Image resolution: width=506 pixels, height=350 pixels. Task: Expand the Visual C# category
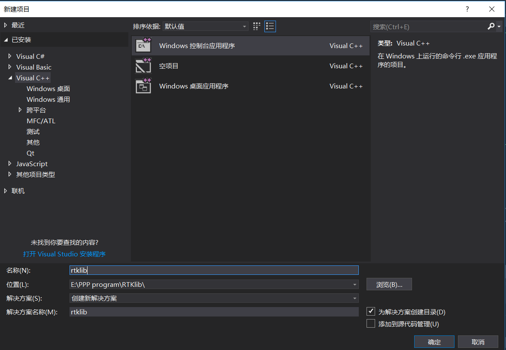(x=10, y=56)
